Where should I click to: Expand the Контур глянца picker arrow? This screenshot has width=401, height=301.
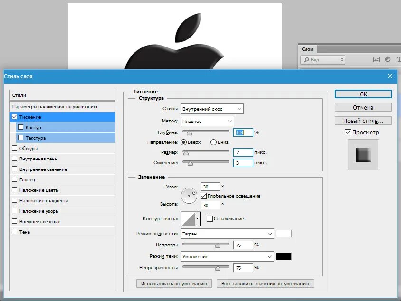tap(198, 219)
